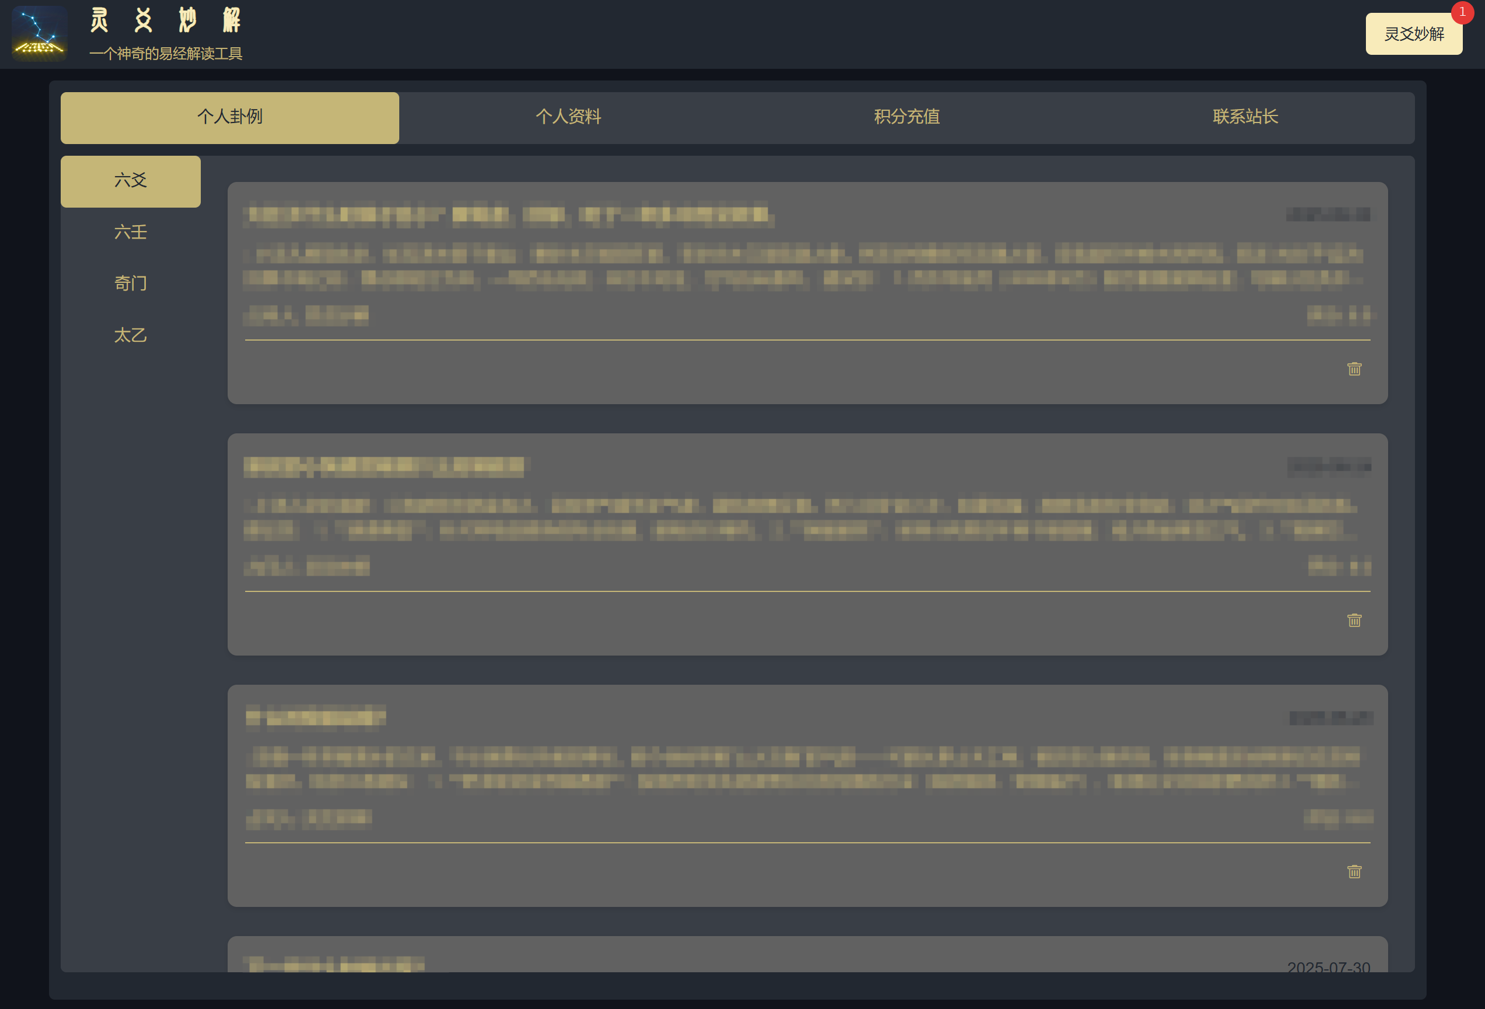
Task: Select 六壬 in the sidebar
Action: (x=130, y=233)
